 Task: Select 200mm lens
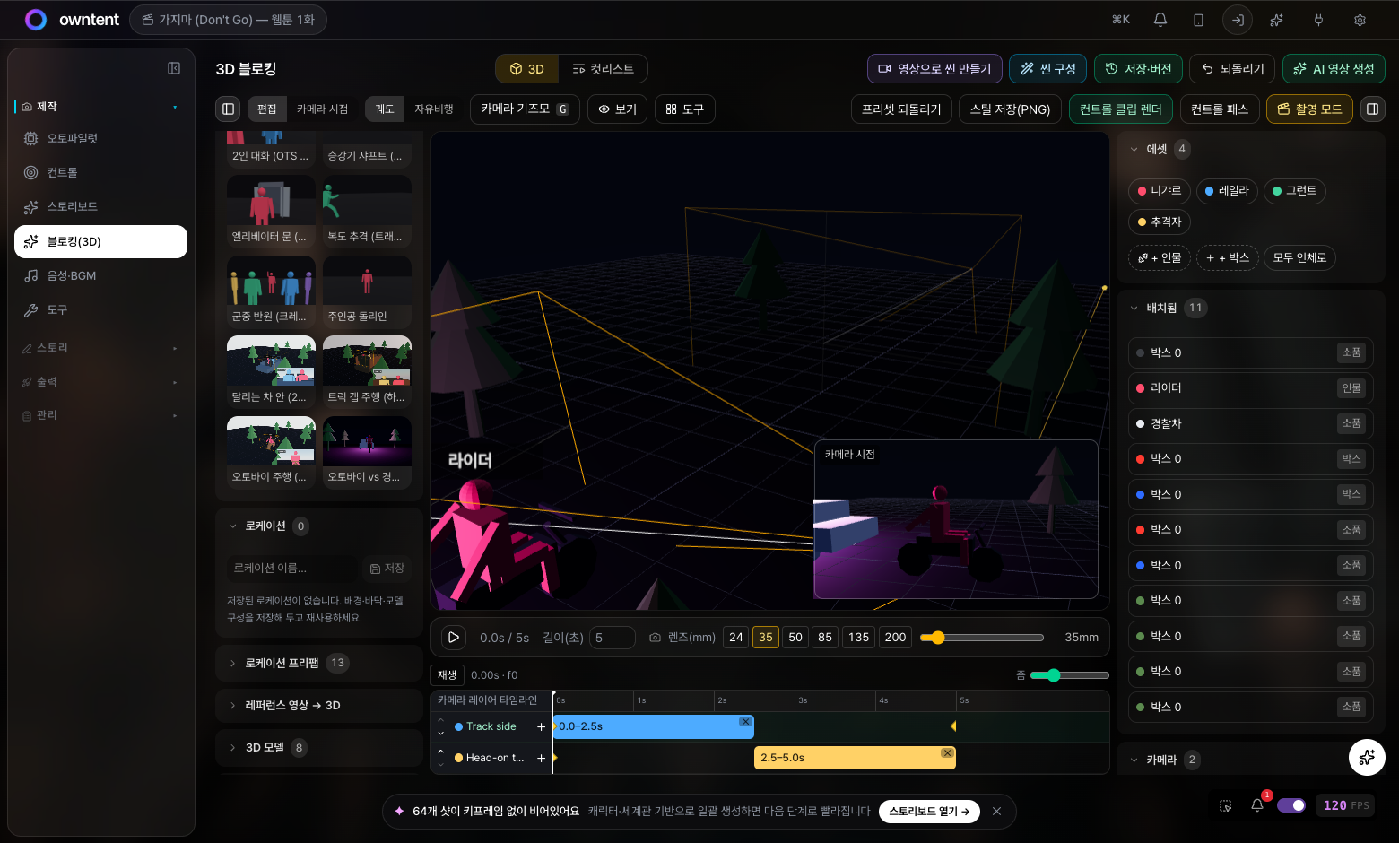pos(895,637)
